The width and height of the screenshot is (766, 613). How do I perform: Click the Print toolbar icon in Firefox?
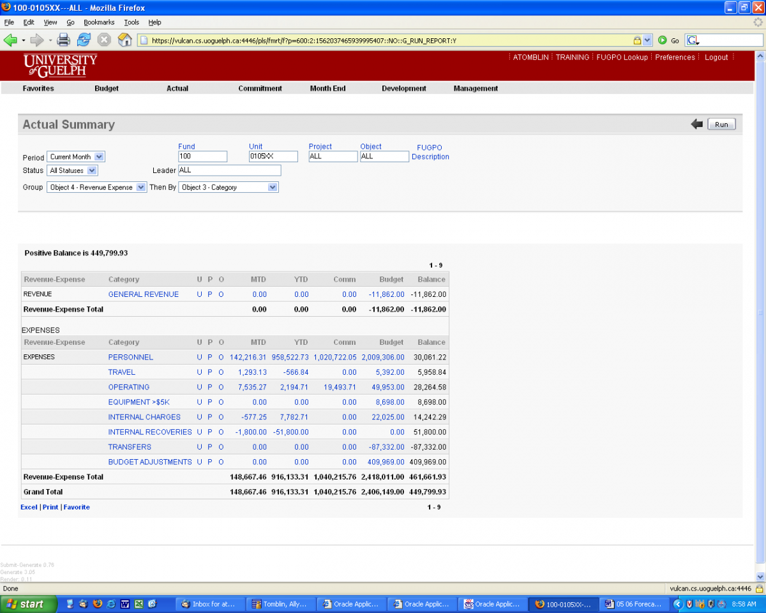(63, 40)
